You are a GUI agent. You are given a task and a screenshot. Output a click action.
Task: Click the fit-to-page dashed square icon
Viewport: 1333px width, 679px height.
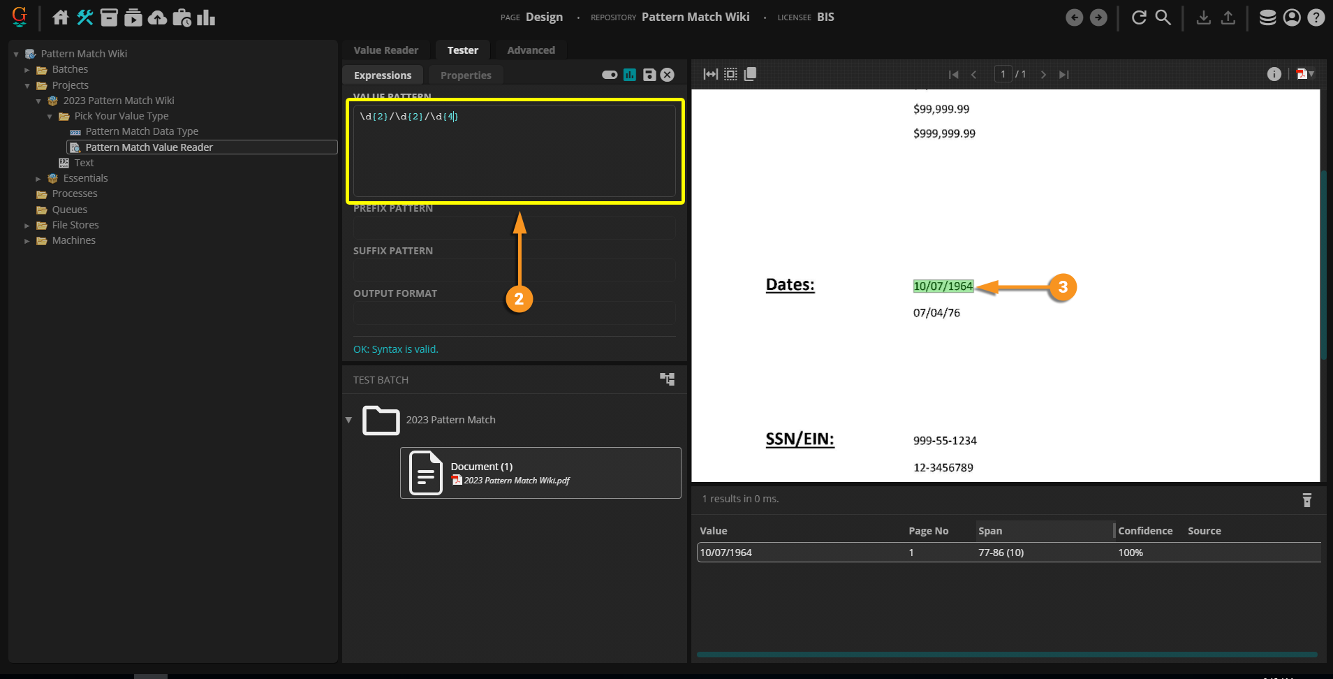coord(730,74)
